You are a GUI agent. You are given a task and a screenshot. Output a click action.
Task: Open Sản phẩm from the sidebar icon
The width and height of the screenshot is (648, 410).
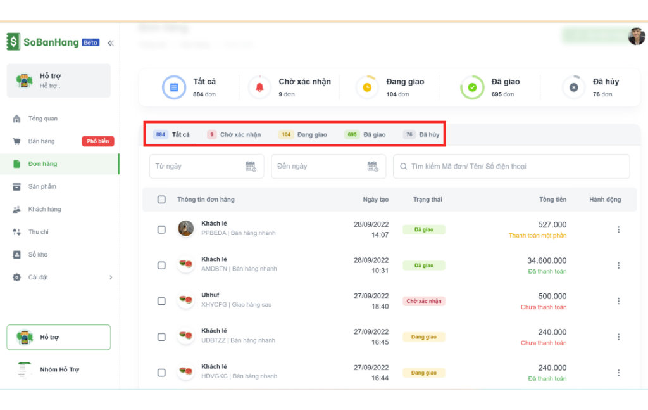coord(16,186)
